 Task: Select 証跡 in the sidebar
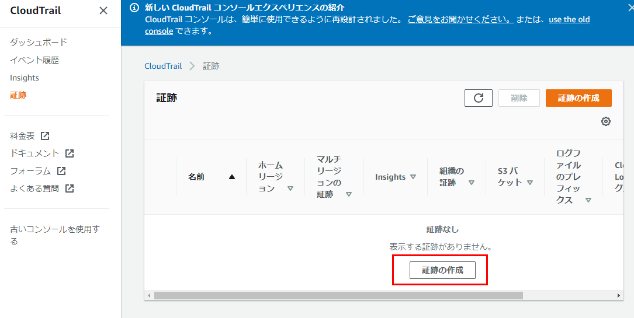18,95
